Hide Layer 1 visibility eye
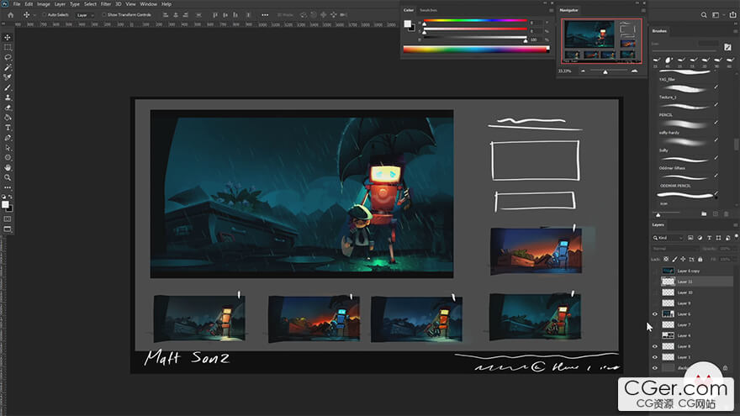Image resolution: width=740 pixels, height=416 pixels. (654, 357)
